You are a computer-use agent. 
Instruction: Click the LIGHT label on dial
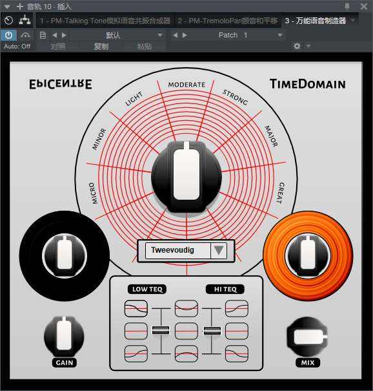click(134, 99)
